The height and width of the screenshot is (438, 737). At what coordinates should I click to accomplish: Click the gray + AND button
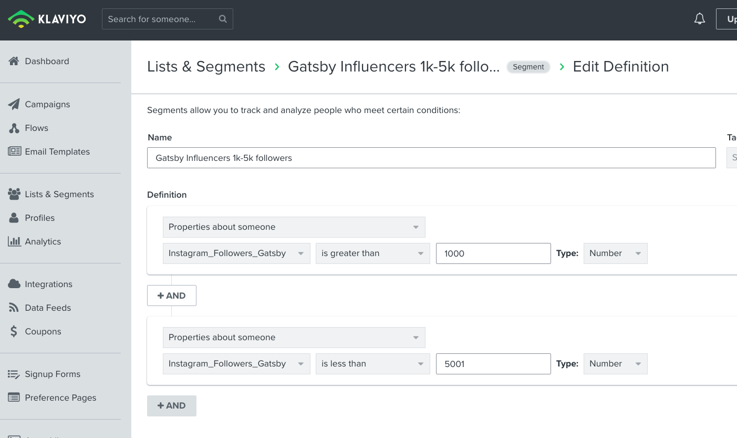(x=172, y=406)
